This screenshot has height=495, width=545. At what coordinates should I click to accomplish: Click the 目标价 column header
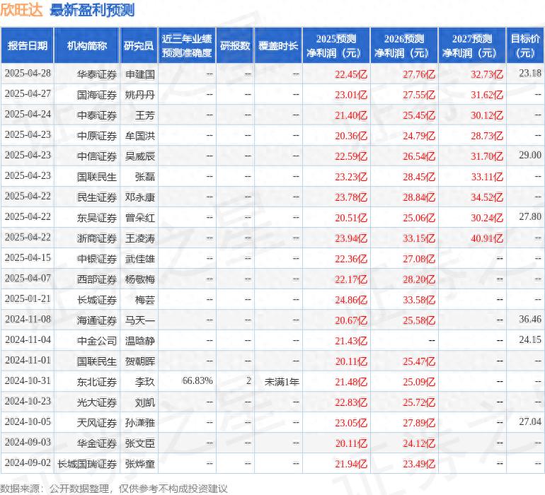coord(525,45)
